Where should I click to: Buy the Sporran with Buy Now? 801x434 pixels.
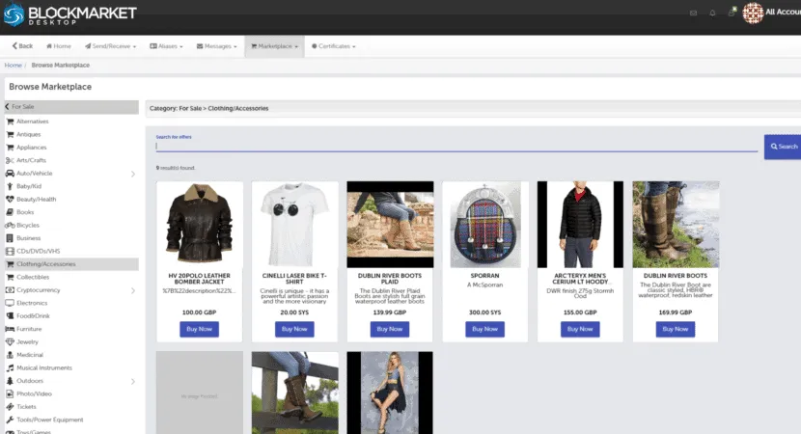click(484, 329)
